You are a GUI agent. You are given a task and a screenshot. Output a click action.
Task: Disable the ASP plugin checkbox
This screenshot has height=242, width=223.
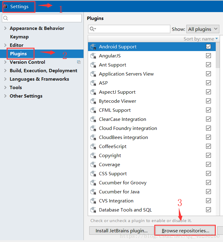(208, 83)
